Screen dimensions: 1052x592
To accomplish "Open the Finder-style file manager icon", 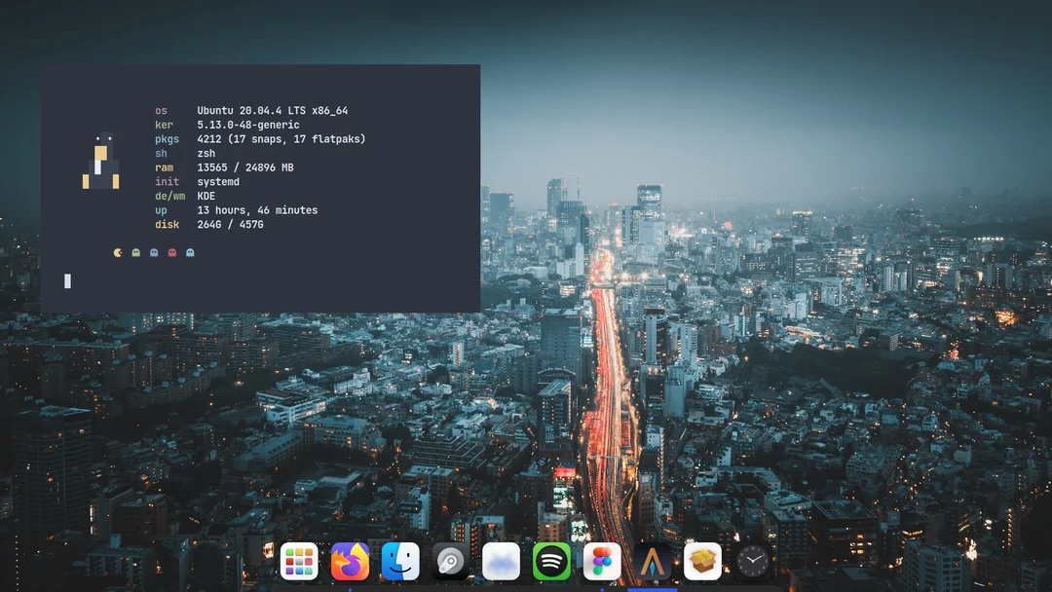I will click(x=400, y=562).
